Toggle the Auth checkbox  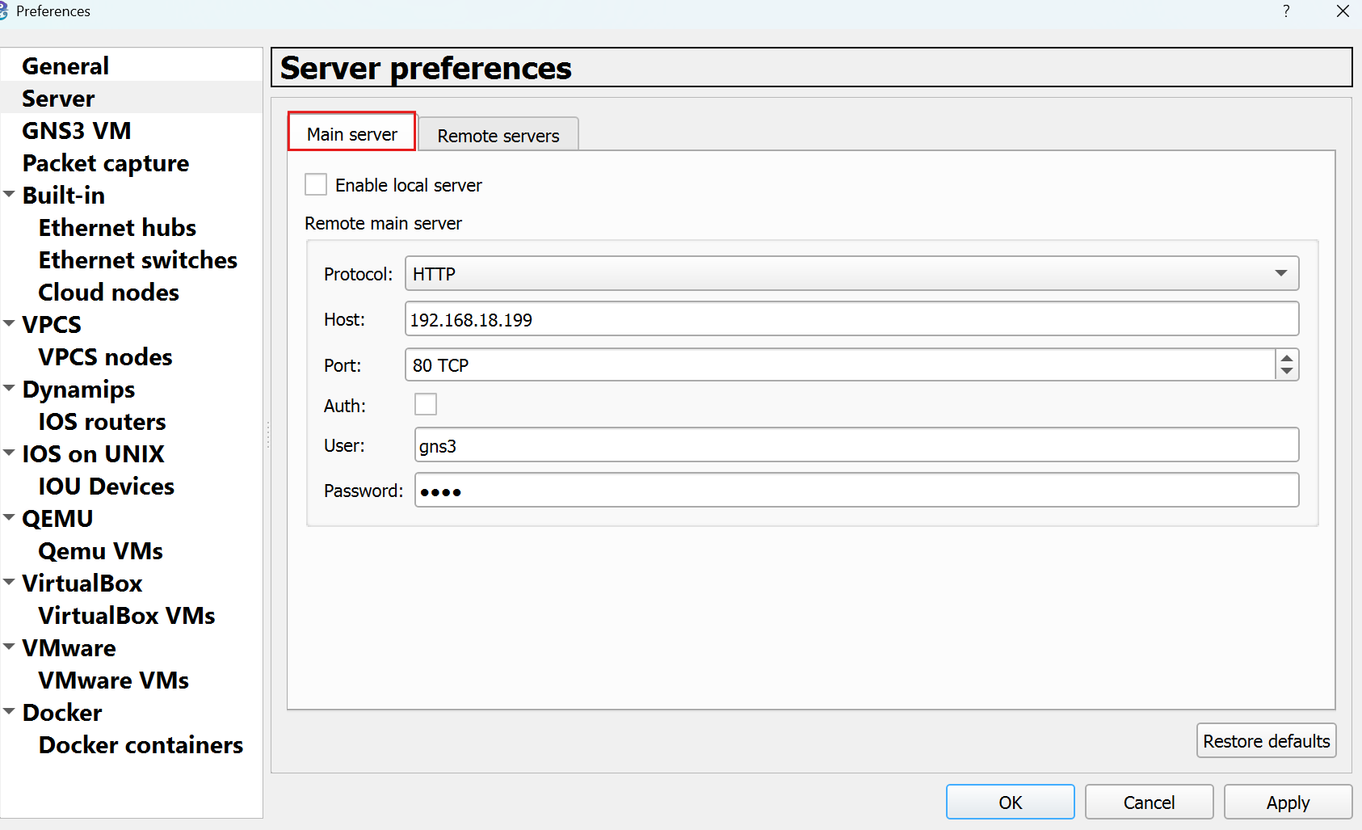[426, 404]
